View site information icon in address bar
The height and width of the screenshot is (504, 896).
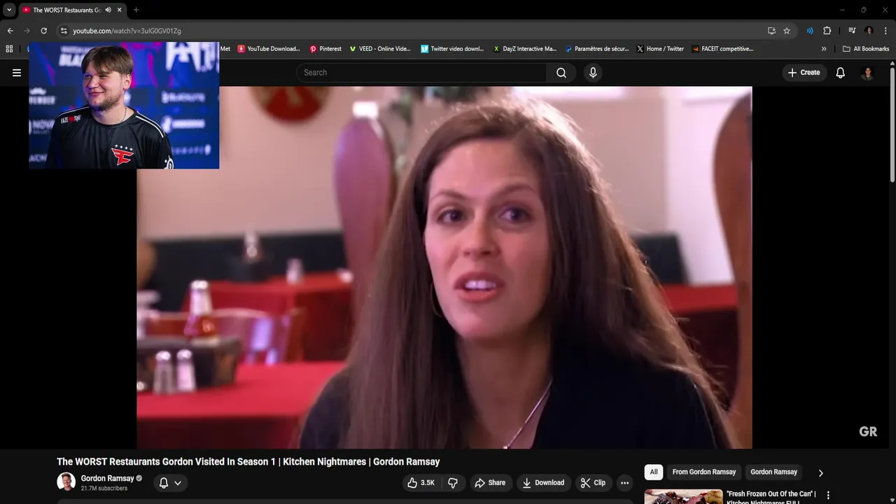point(64,31)
